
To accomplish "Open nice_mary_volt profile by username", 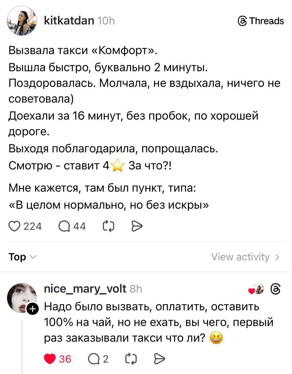I will click(85, 289).
